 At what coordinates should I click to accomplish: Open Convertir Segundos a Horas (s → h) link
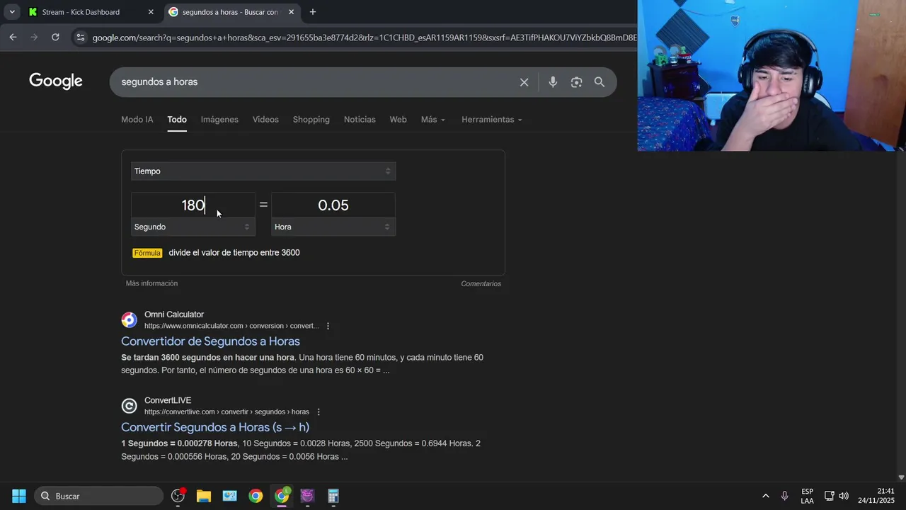point(215,427)
